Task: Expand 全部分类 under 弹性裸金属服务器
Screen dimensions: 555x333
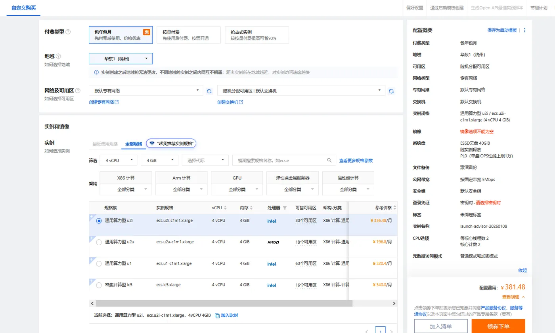Action: pos(293,189)
